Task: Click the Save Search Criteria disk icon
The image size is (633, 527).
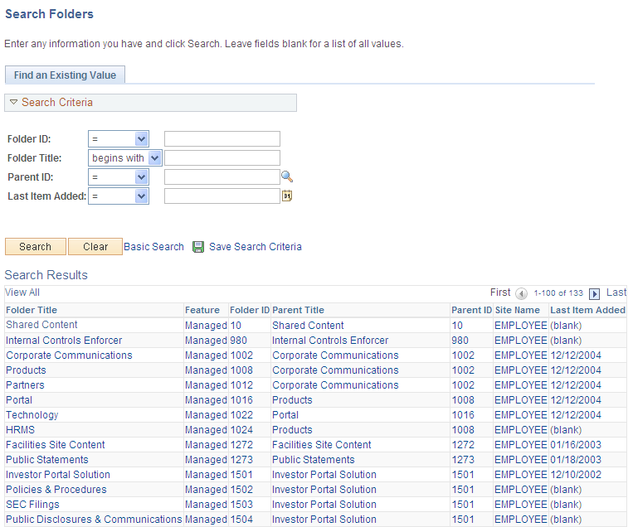Action: [198, 247]
